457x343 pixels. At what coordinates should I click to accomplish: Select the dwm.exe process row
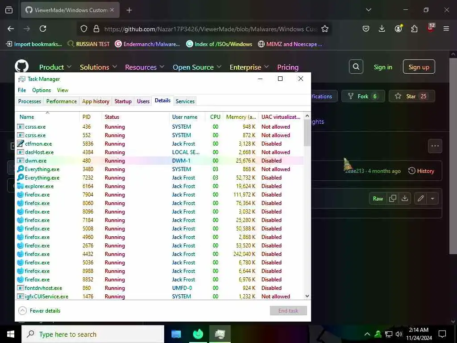[159, 161]
